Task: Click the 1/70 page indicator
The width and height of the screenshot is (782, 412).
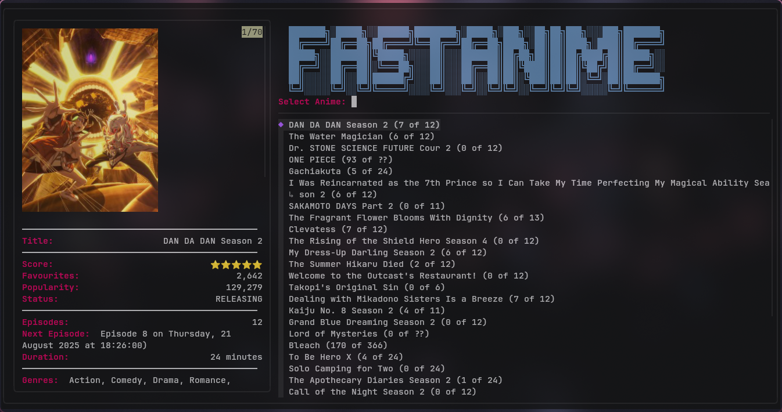Action: tap(251, 32)
